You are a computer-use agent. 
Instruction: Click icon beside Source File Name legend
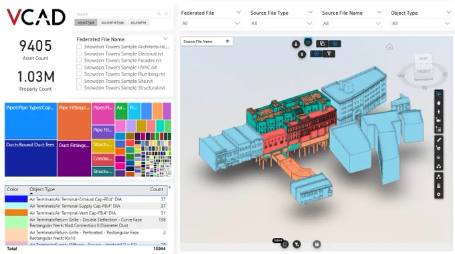227,41
